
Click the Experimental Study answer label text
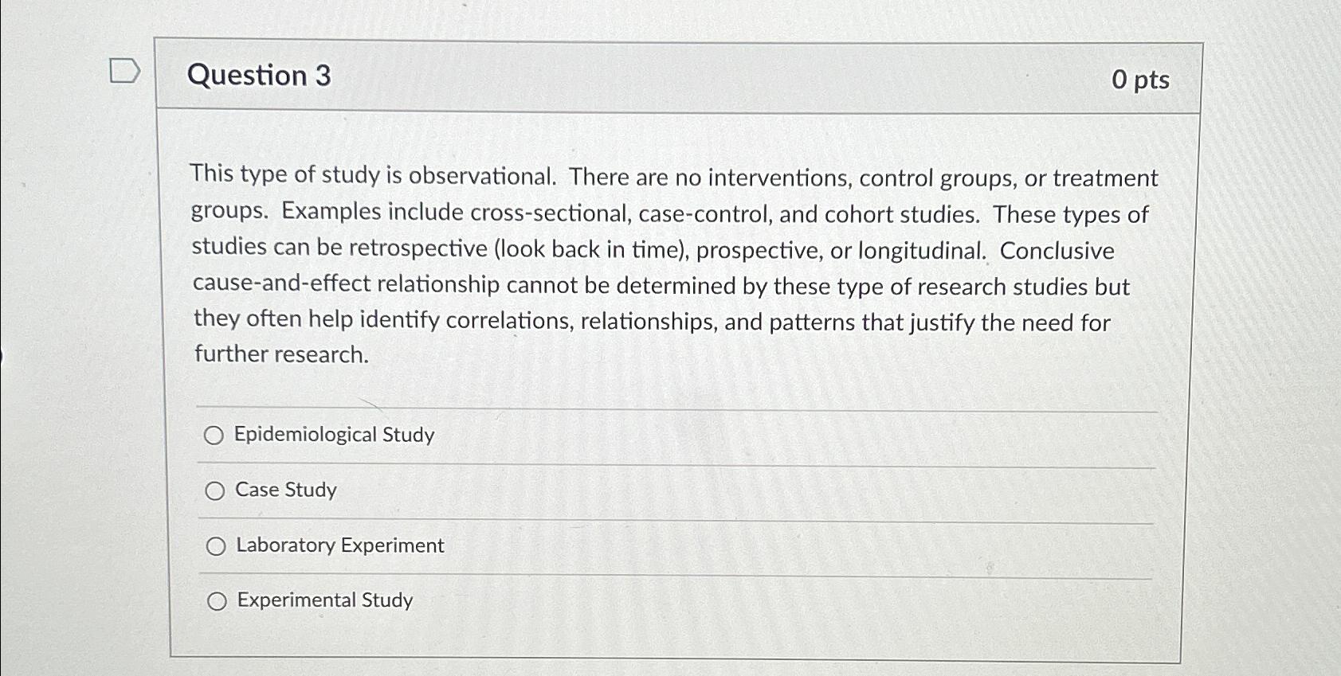tap(323, 601)
